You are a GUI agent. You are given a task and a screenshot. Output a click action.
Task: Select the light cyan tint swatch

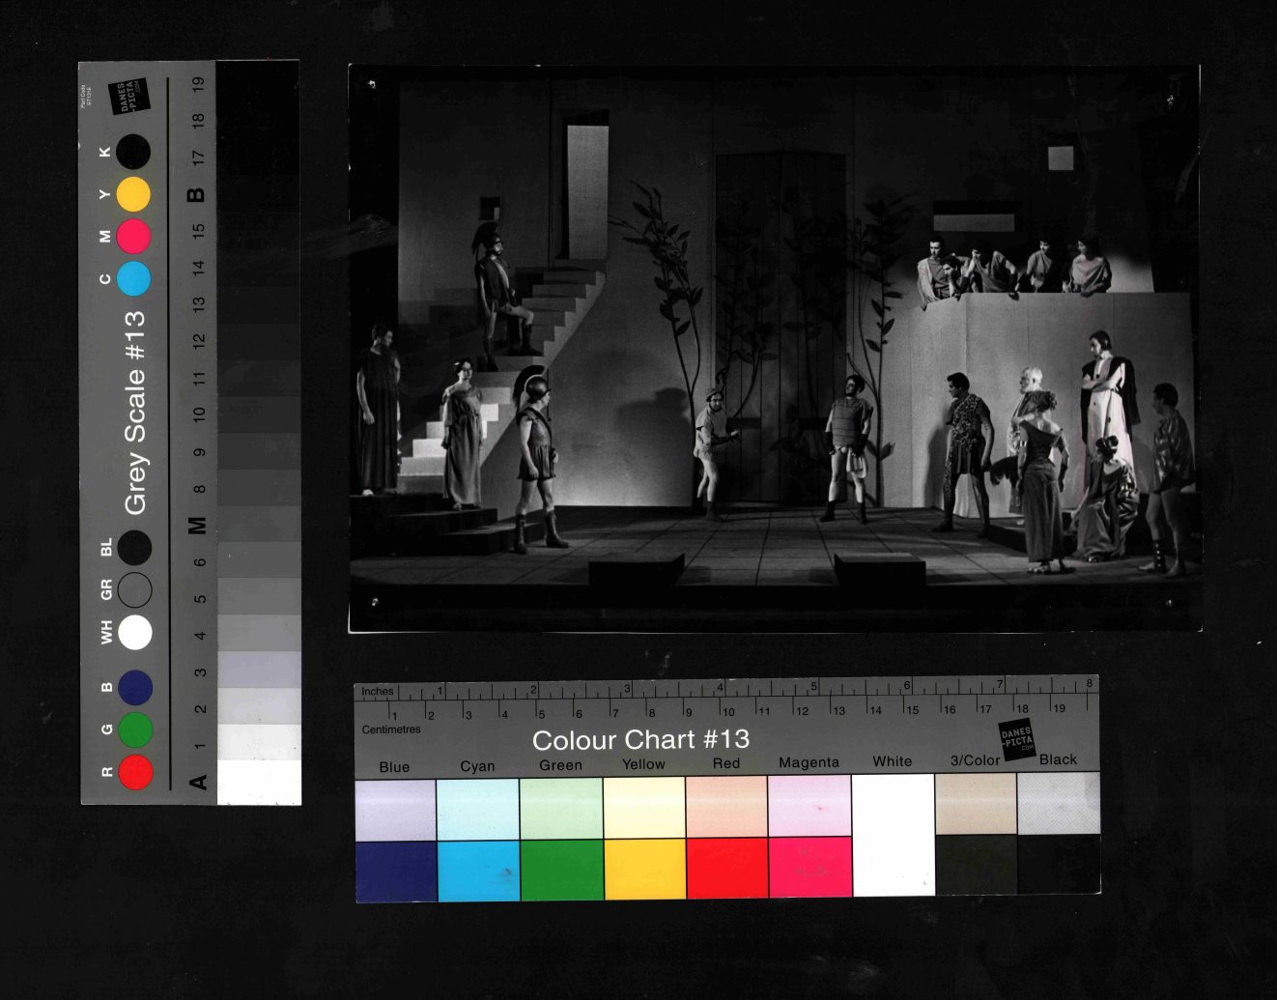[478, 809]
